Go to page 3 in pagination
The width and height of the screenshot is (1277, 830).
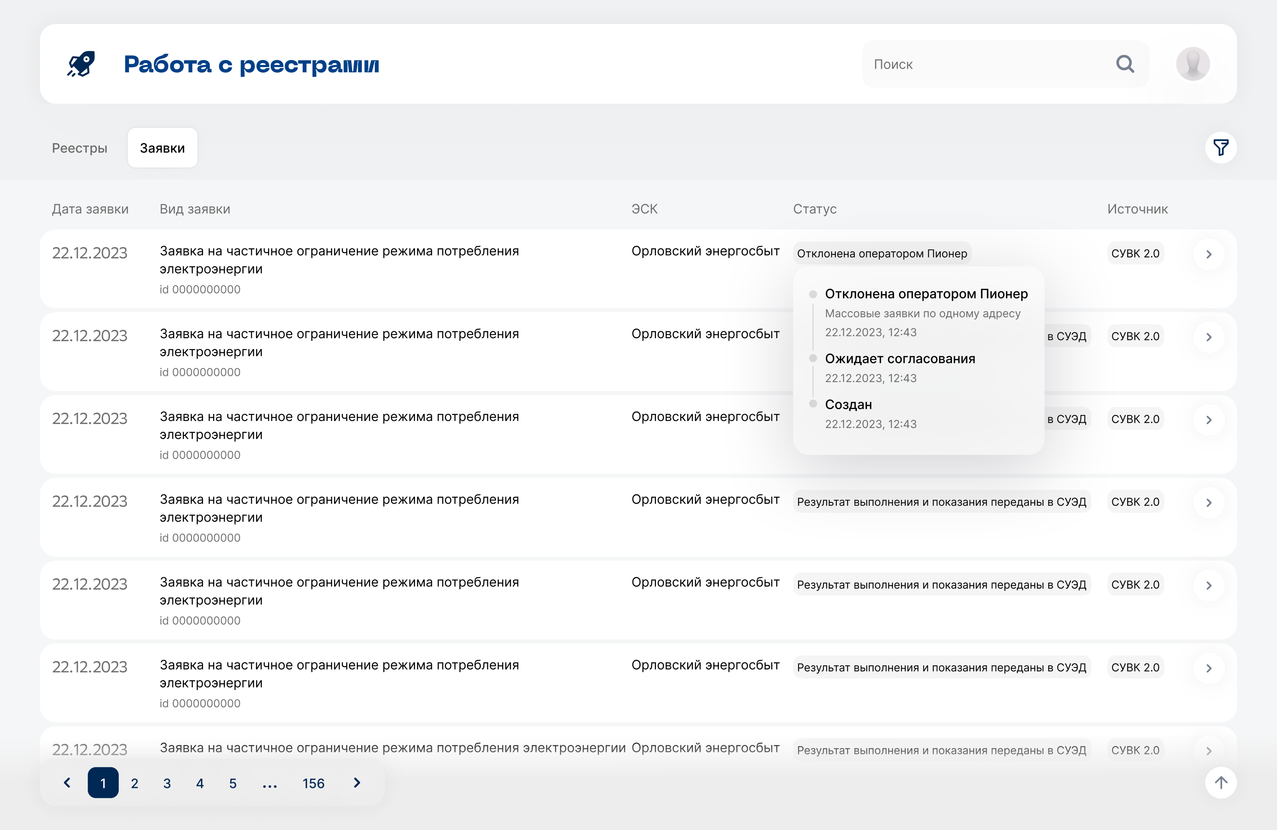tap(167, 783)
